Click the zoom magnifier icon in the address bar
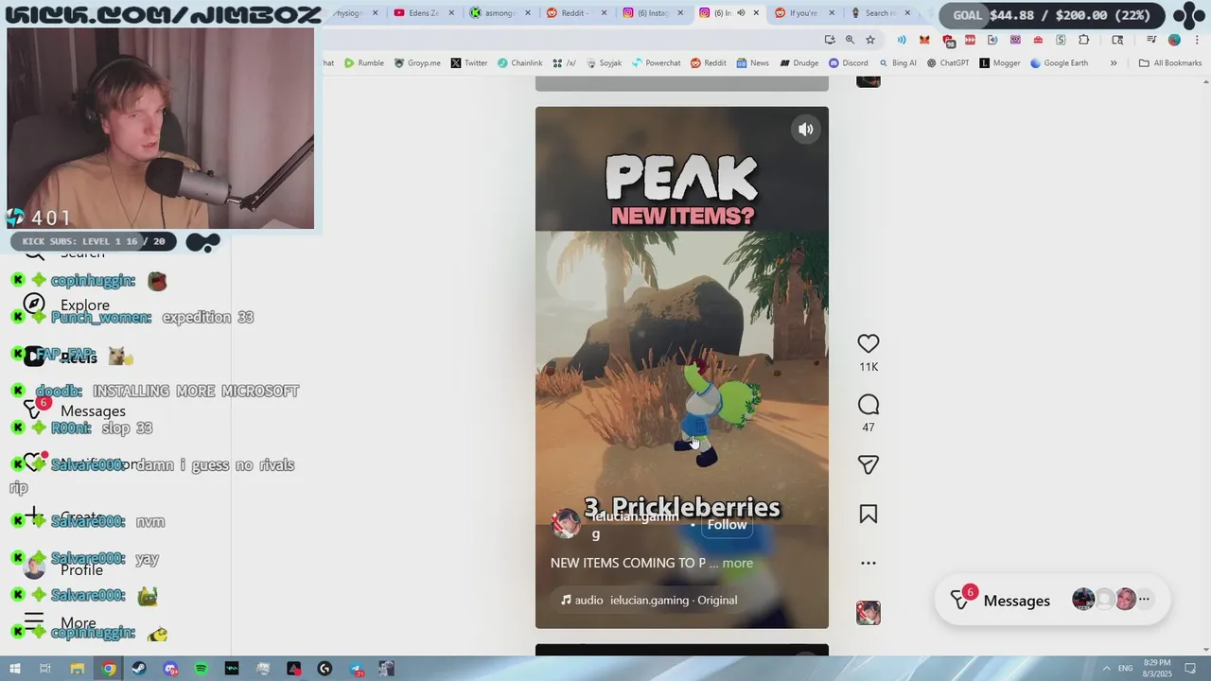This screenshot has height=681, width=1211. pos(850,40)
